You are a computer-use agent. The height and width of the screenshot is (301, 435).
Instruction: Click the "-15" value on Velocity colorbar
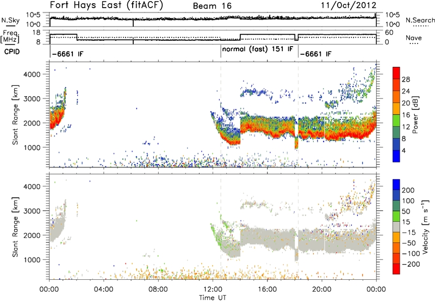[408, 232]
